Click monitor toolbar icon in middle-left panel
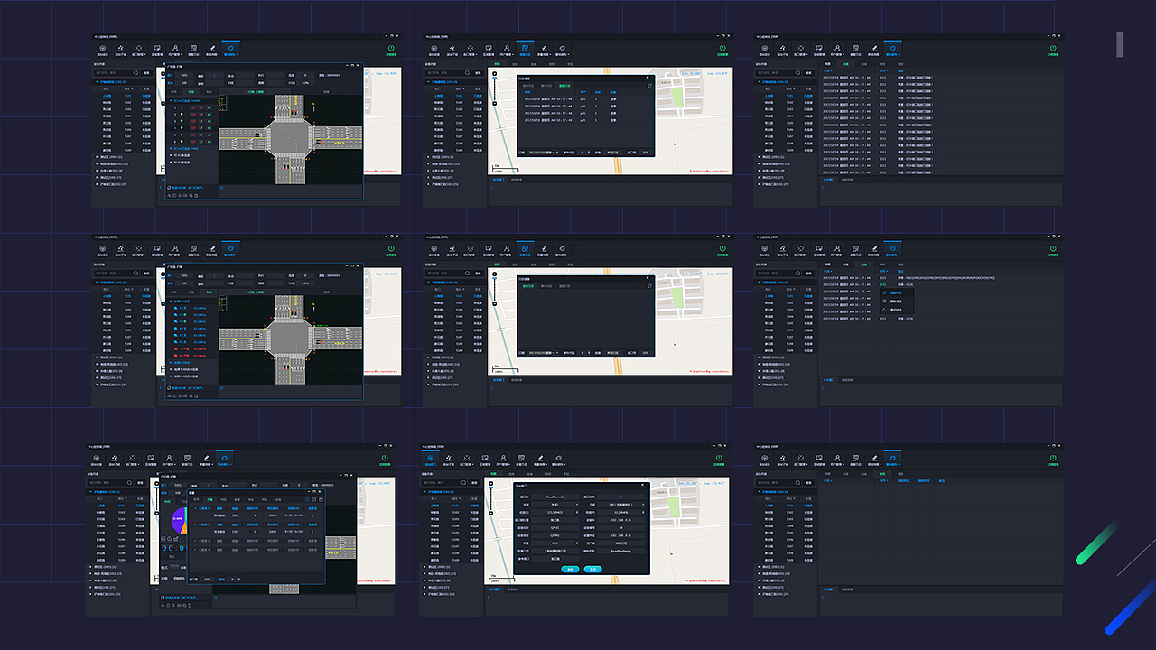Screen dimensions: 1156x650 click(x=157, y=249)
